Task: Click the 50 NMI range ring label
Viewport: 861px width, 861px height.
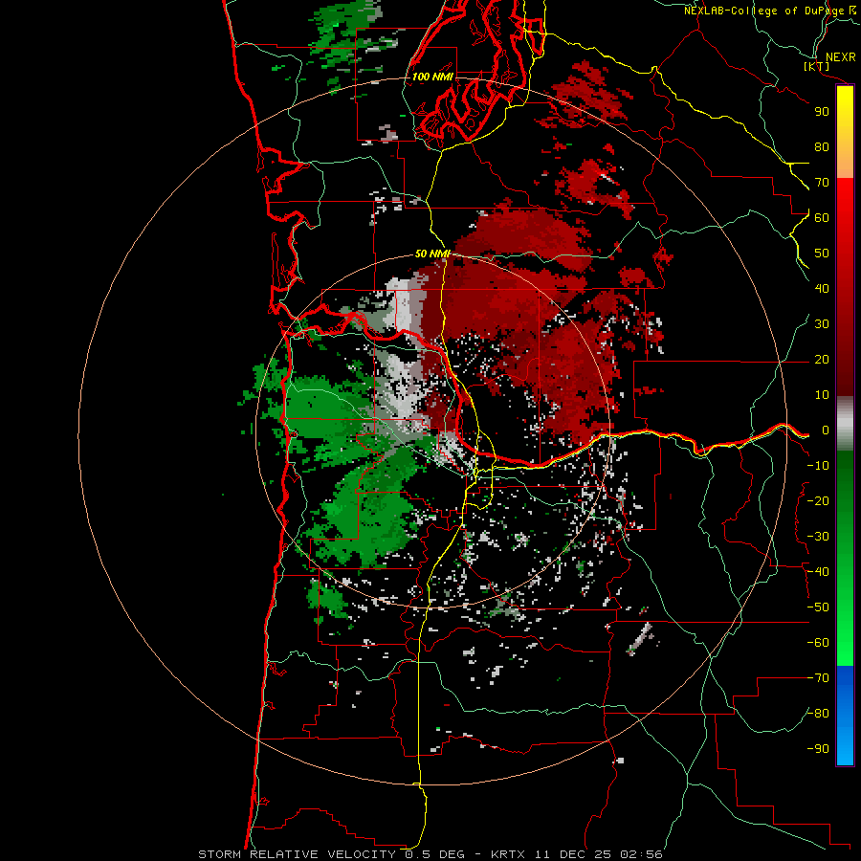Action: pos(432,254)
